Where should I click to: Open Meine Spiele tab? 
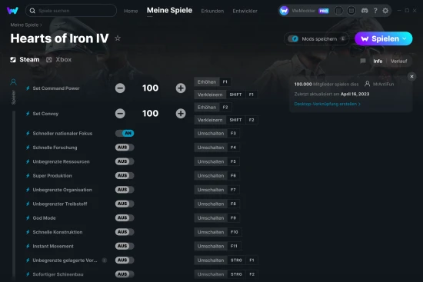coord(169,11)
